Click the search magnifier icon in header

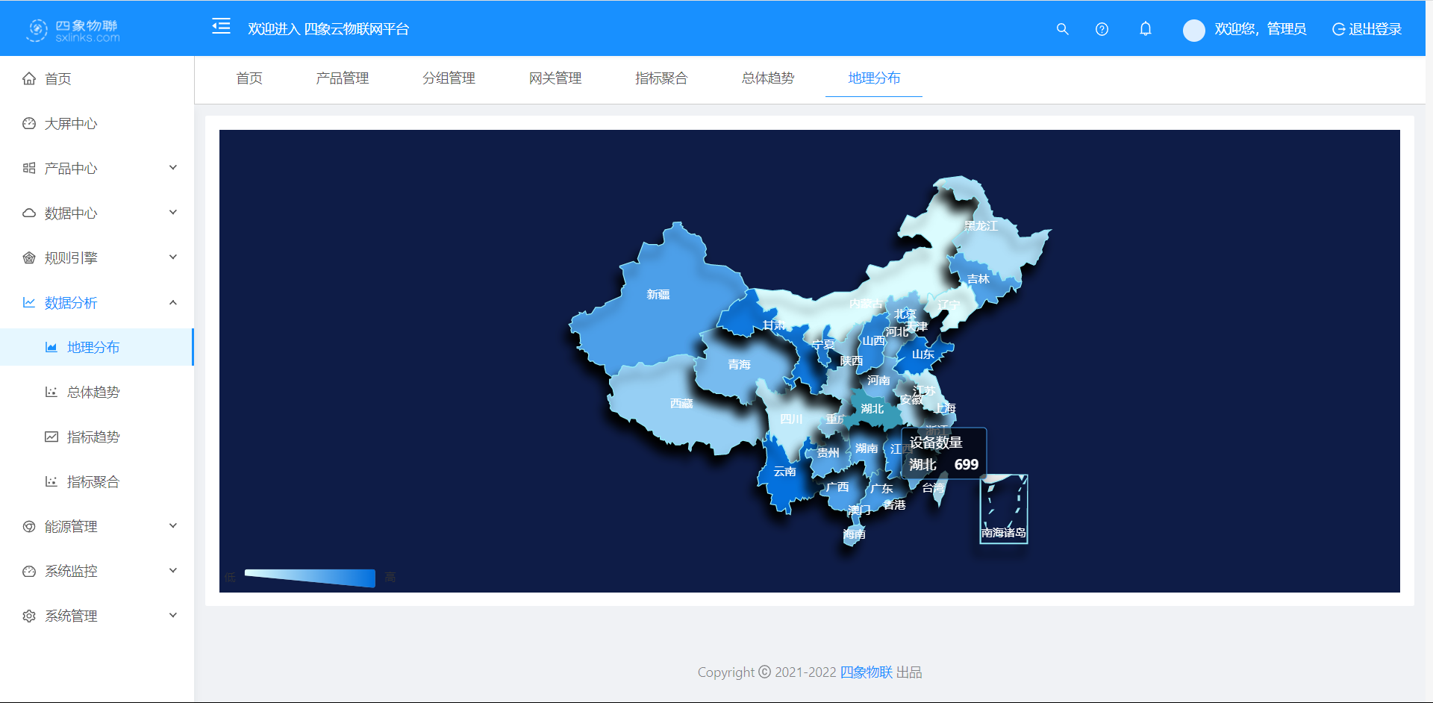(x=1062, y=29)
